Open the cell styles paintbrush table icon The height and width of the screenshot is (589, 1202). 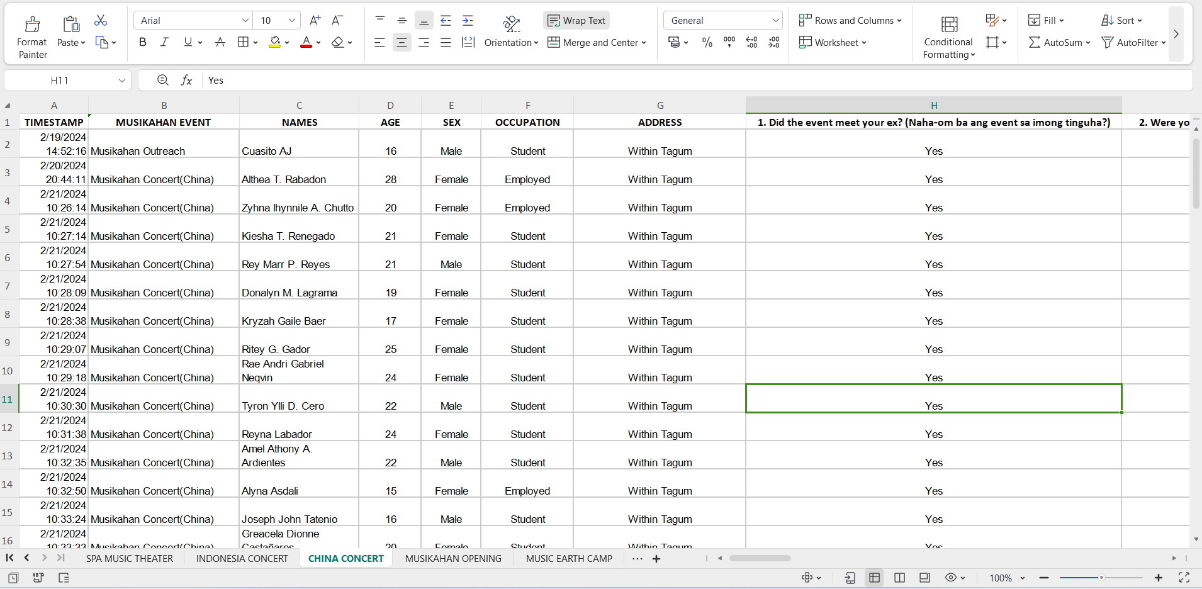(x=992, y=20)
